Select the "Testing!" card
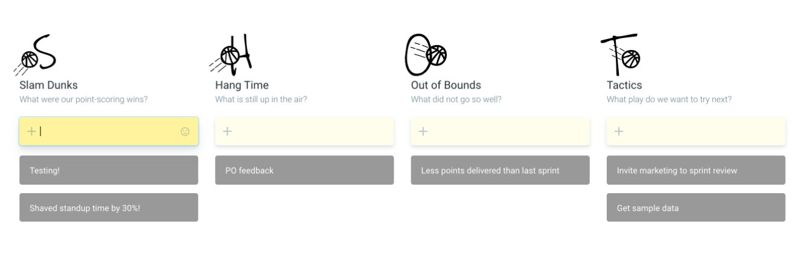800x257 pixels. tap(109, 170)
